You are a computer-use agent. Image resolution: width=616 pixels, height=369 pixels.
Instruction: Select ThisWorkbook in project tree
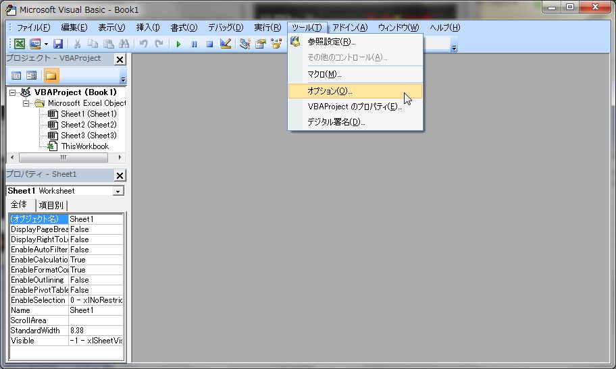click(85, 146)
